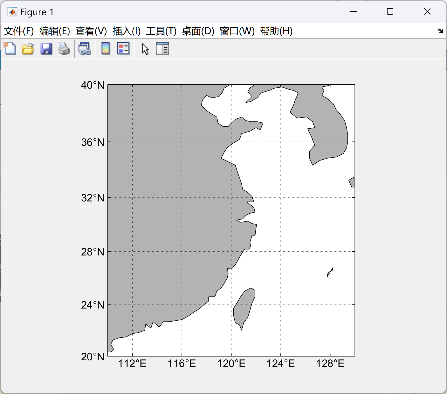This screenshot has height=394, width=447.
Task: Activate Edit Plot arrow mode
Action: coord(145,49)
